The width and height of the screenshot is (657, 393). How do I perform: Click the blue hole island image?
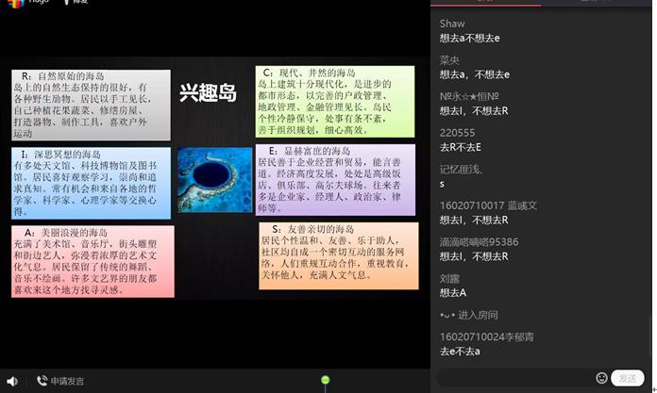[x=214, y=178]
